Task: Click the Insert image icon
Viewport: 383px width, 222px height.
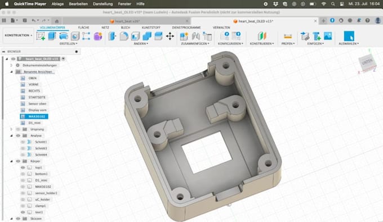Action: tap(328, 36)
